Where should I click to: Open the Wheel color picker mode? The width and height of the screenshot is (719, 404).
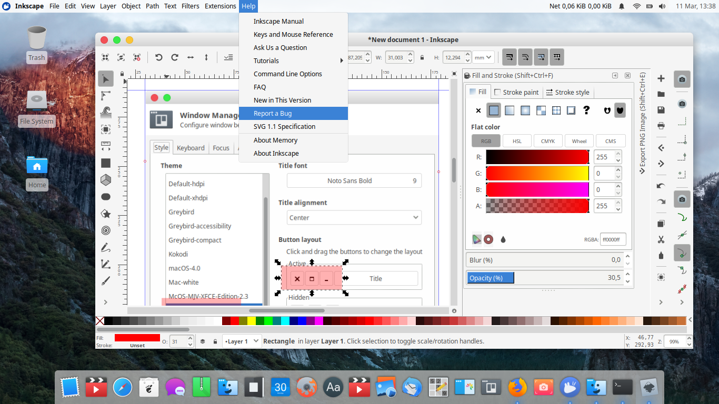579,140
